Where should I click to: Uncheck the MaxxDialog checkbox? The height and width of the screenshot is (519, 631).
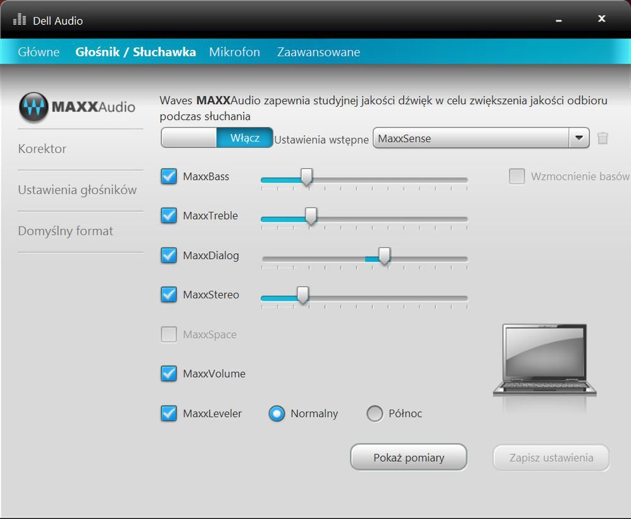[168, 255]
